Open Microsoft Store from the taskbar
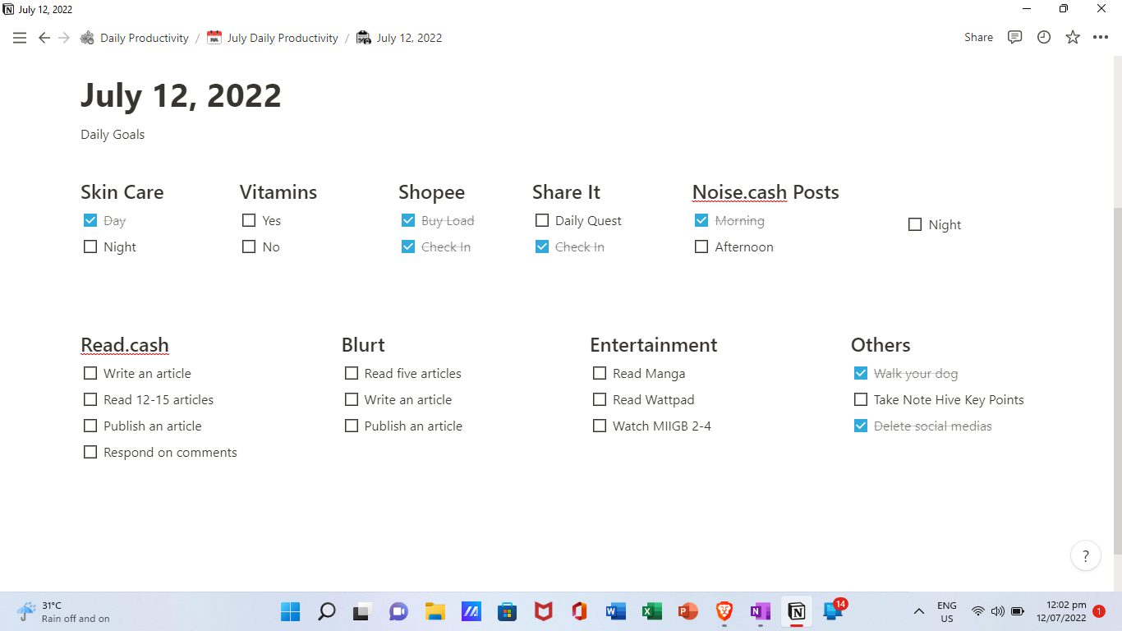 (x=507, y=611)
